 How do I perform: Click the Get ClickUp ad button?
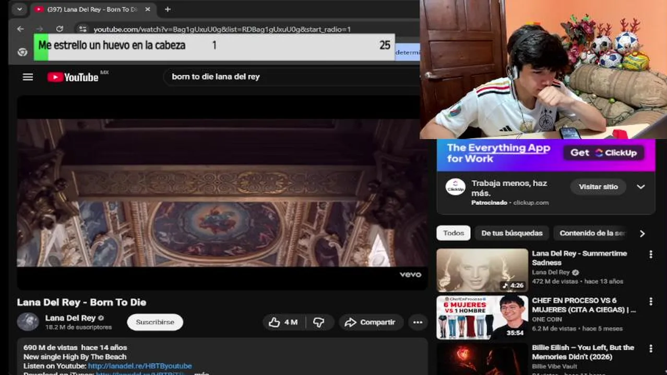604,153
